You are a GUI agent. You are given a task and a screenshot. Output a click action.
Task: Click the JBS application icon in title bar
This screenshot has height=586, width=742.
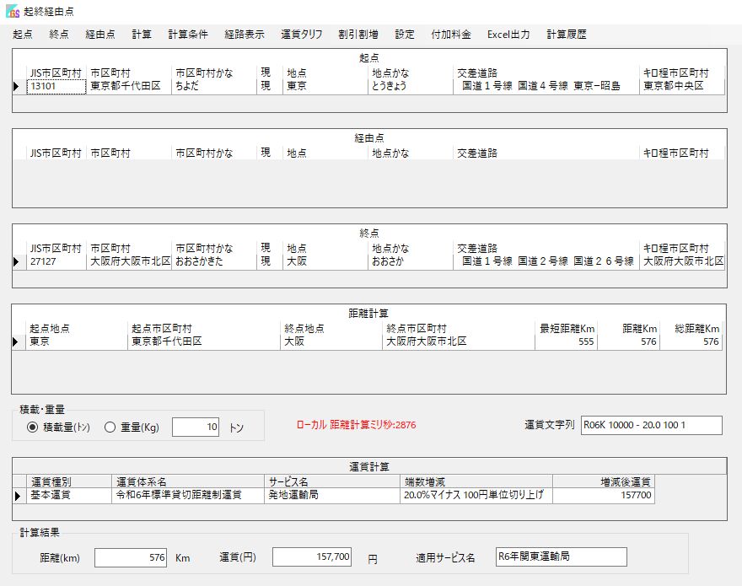(11, 10)
